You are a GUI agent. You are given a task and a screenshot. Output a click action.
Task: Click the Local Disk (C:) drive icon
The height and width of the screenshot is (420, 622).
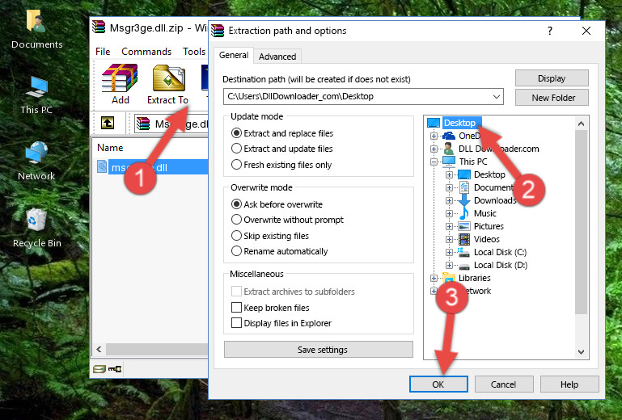tap(463, 252)
